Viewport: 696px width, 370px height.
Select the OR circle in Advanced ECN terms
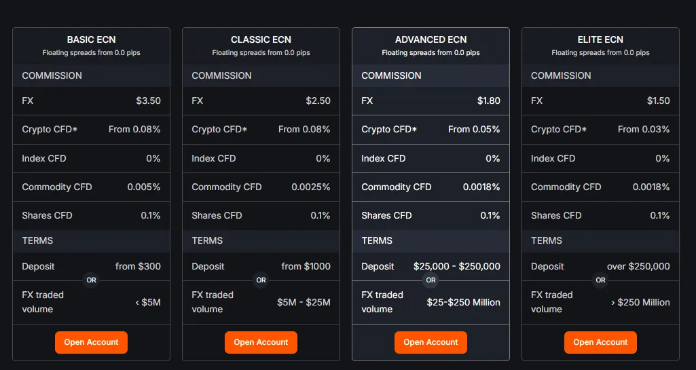tap(431, 280)
